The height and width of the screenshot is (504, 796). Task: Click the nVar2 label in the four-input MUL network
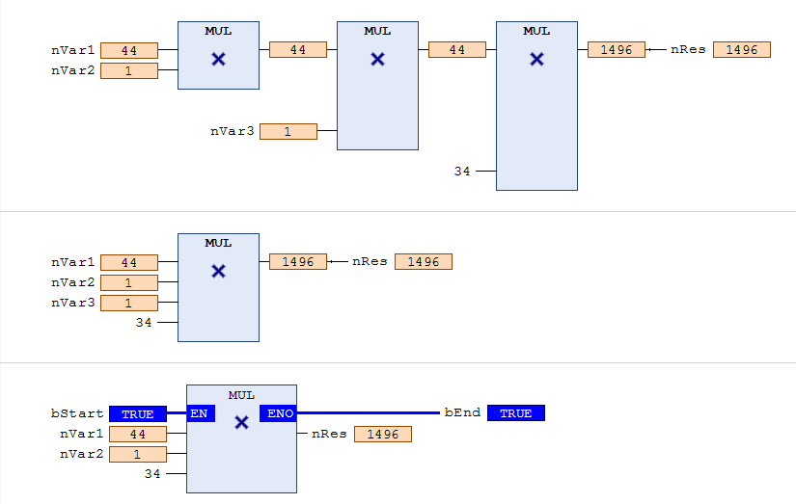[72, 282]
